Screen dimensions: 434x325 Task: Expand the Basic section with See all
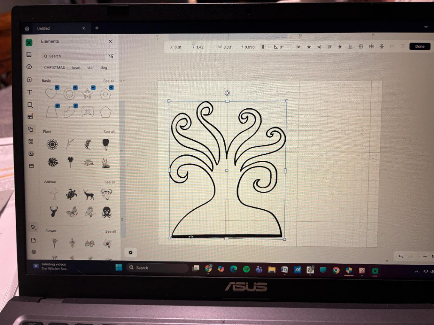coord(109,81)
